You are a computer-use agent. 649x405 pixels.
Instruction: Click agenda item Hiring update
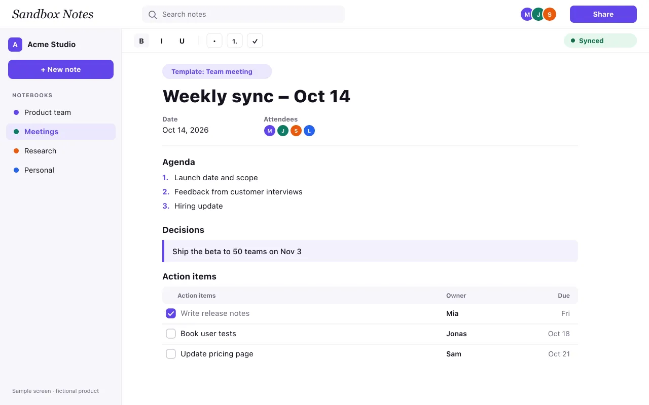(199, 206)
